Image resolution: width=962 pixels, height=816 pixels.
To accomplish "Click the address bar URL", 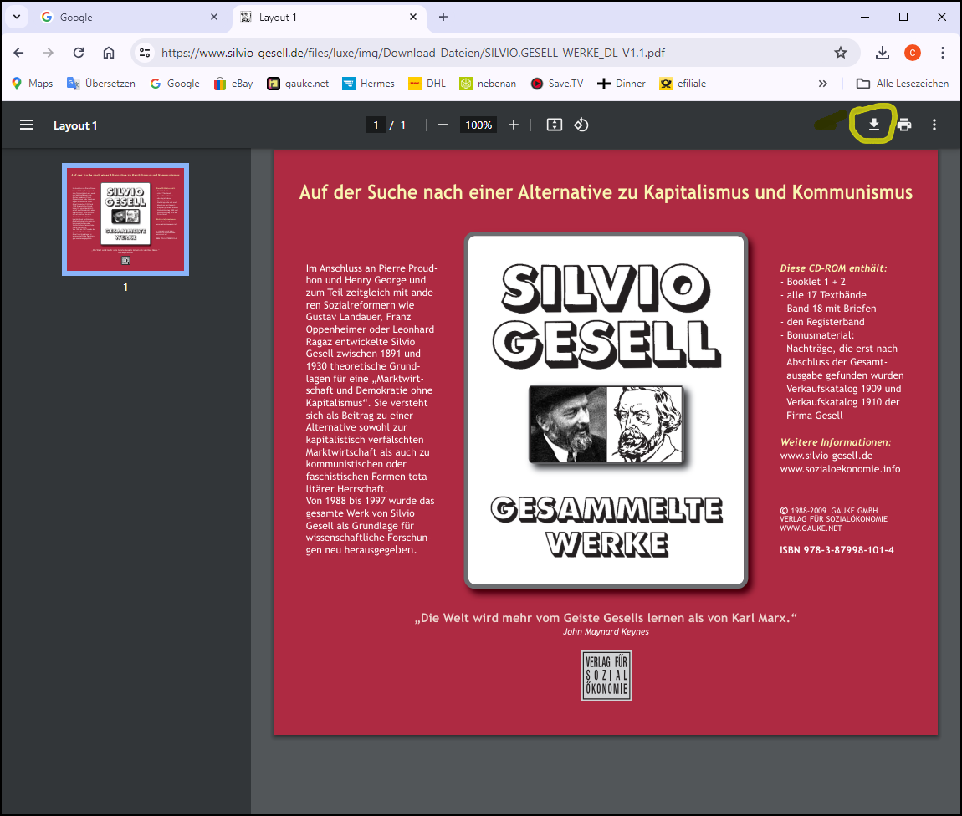I will click(x=413, y=53).
